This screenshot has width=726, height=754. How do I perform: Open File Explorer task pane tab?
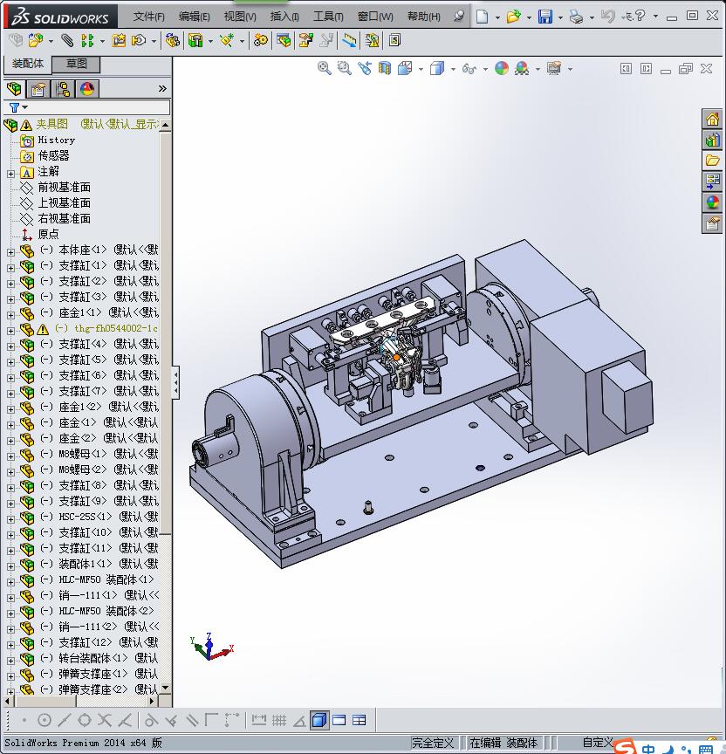pyautogui.click(x=713, y=161)
